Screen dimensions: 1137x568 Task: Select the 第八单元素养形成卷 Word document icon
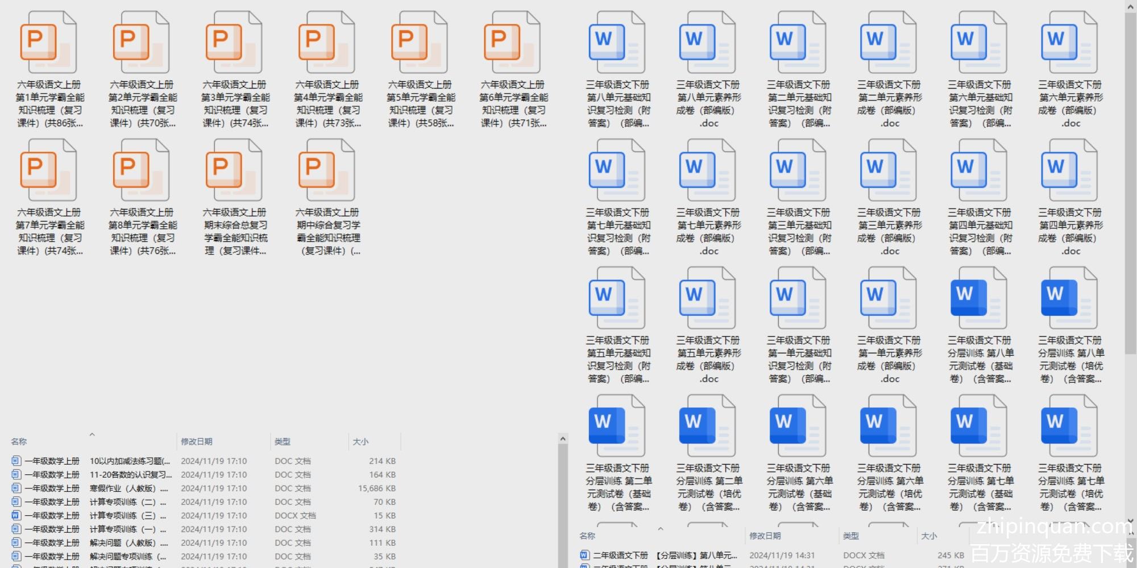708,43
